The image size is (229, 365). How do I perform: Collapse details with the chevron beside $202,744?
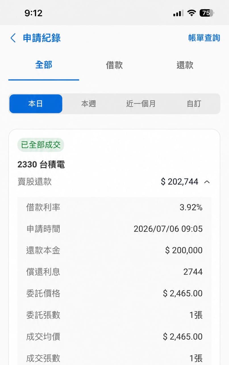[207, 182]
